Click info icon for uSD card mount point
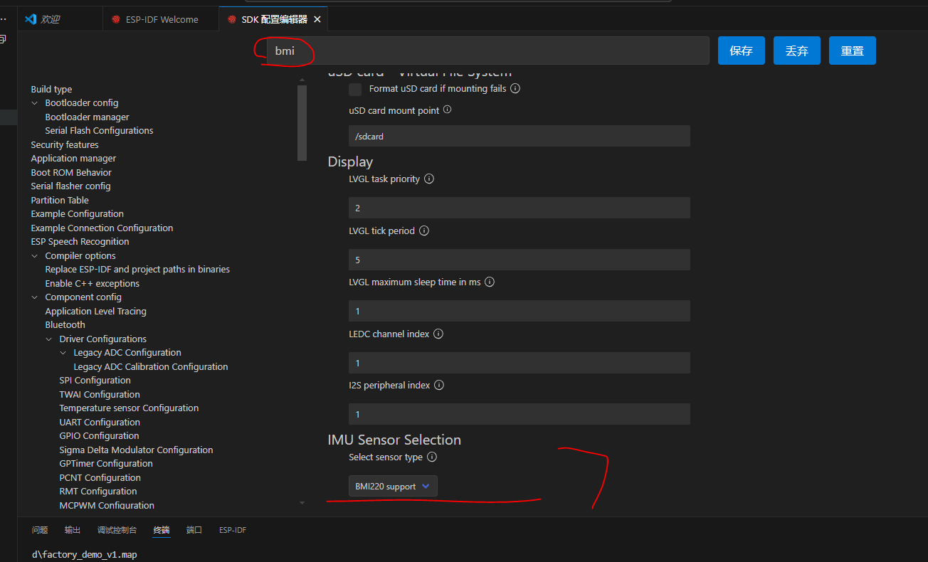The width and height of the screenshot is (928, 562). tap(447, 110)
